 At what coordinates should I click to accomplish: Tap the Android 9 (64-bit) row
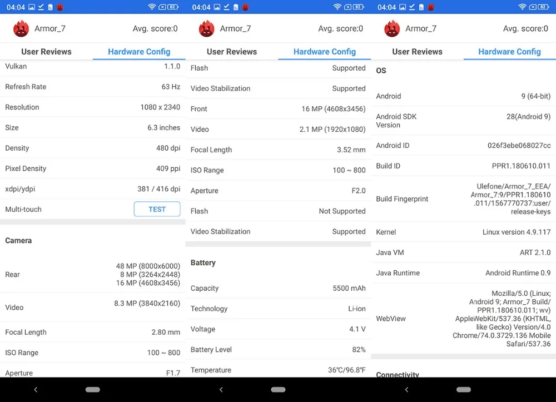coord(464,96)
